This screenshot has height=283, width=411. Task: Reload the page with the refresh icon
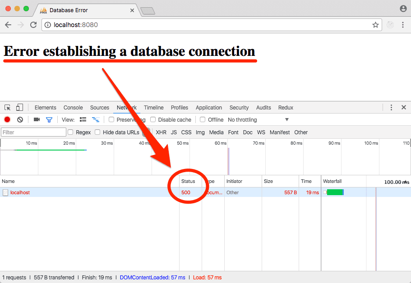point(33,25)
